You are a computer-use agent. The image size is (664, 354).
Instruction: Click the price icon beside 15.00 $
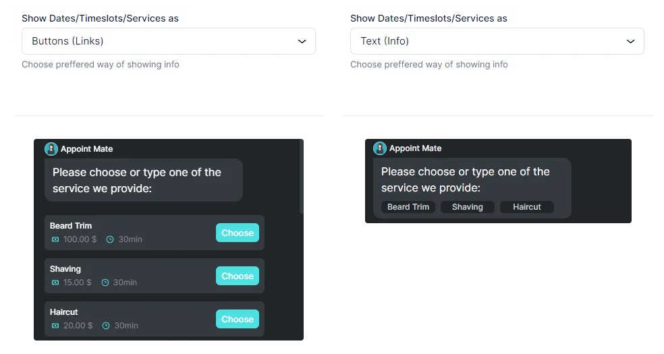click(x=55, y=283)
